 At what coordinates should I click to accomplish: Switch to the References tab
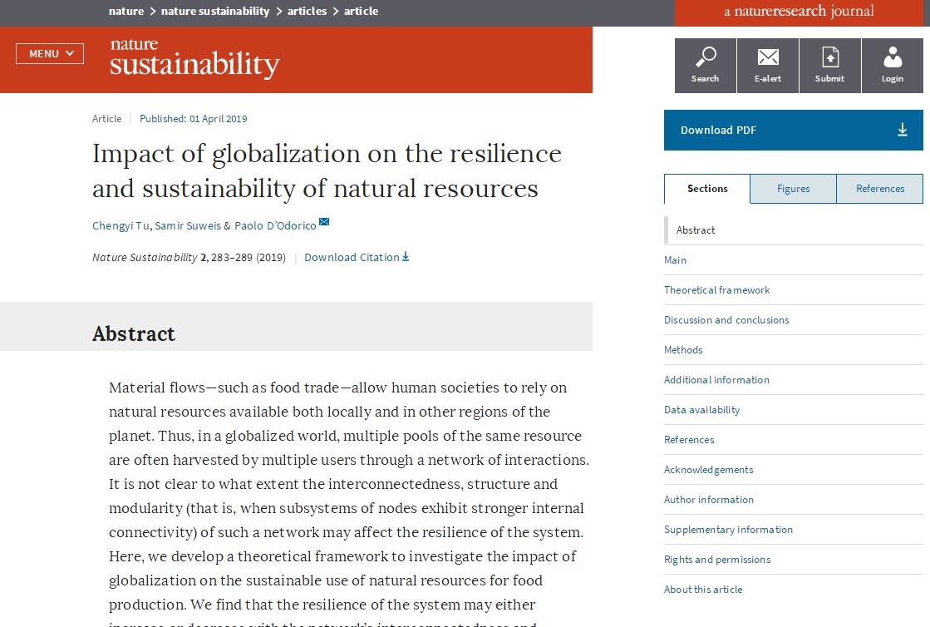pyautogui.click(x=879, y=189)
